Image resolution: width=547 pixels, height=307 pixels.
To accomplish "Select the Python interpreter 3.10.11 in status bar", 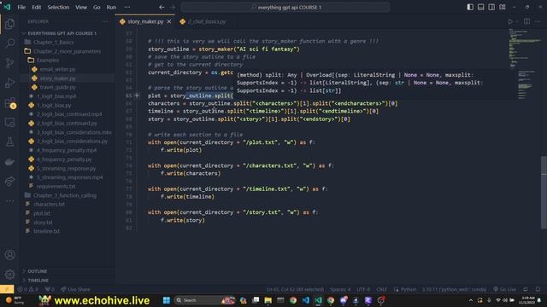I will (454, 289).
